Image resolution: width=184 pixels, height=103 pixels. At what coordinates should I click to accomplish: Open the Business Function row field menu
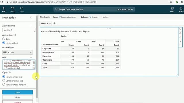[67, 17]
